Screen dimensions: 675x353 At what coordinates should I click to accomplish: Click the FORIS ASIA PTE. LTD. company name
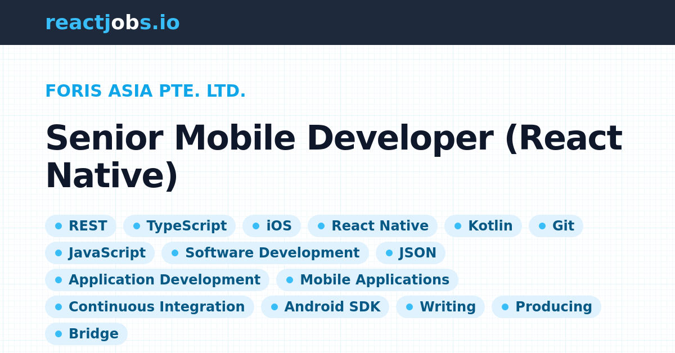(145, 90)
